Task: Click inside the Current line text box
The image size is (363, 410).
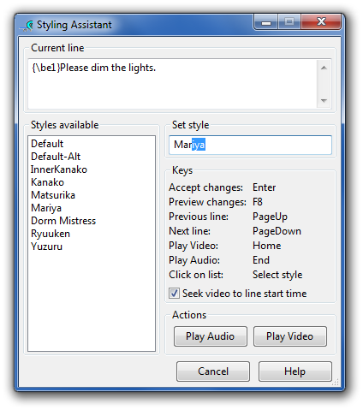Action: 172,84
